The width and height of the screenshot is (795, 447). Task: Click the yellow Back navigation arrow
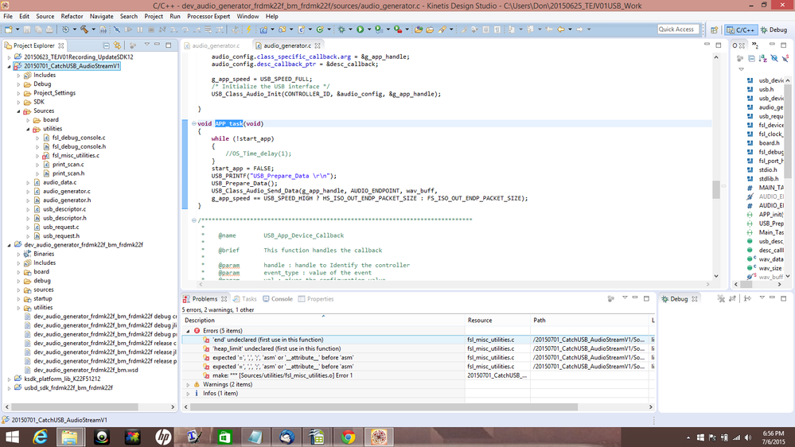[x=561, y=29]
